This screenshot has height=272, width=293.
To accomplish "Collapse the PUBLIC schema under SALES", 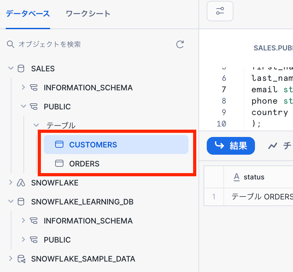I will pos(23,107).
